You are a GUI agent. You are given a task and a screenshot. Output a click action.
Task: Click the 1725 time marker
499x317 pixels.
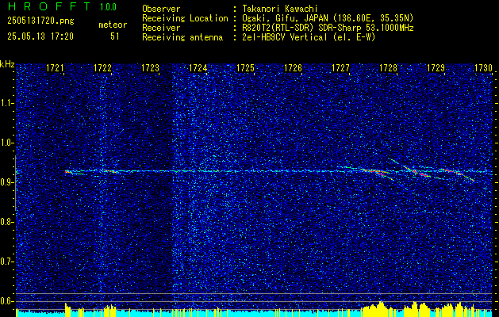(245, 67)
